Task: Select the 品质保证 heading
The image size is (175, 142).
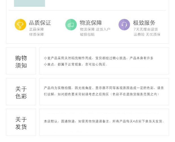Action: click(x=40, y=23)
